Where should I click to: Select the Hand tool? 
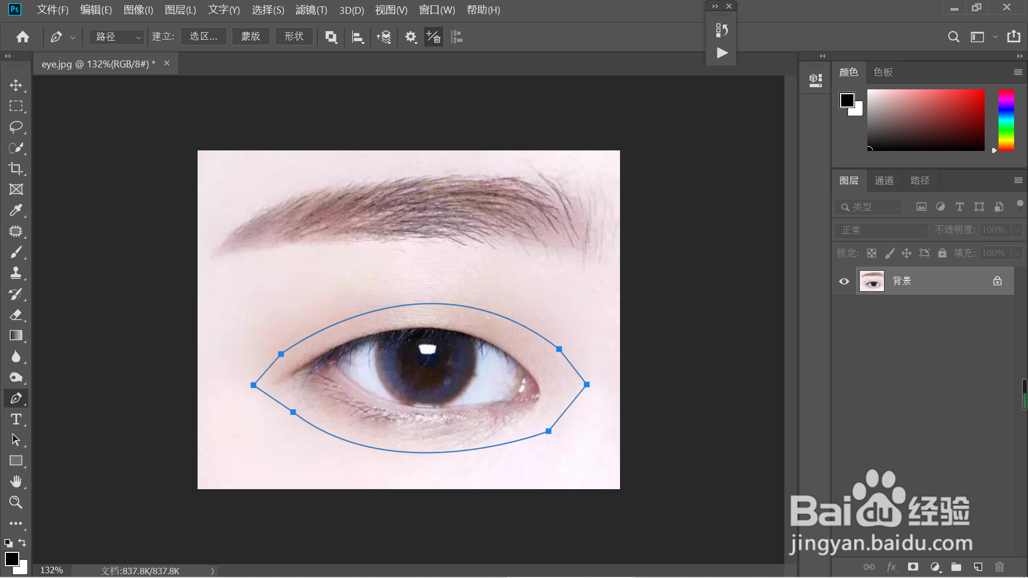(x=16, y=482)
